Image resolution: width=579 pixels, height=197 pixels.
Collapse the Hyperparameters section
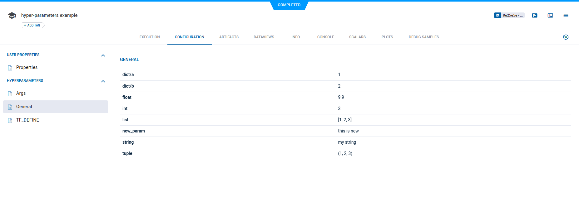pos(103,81)
